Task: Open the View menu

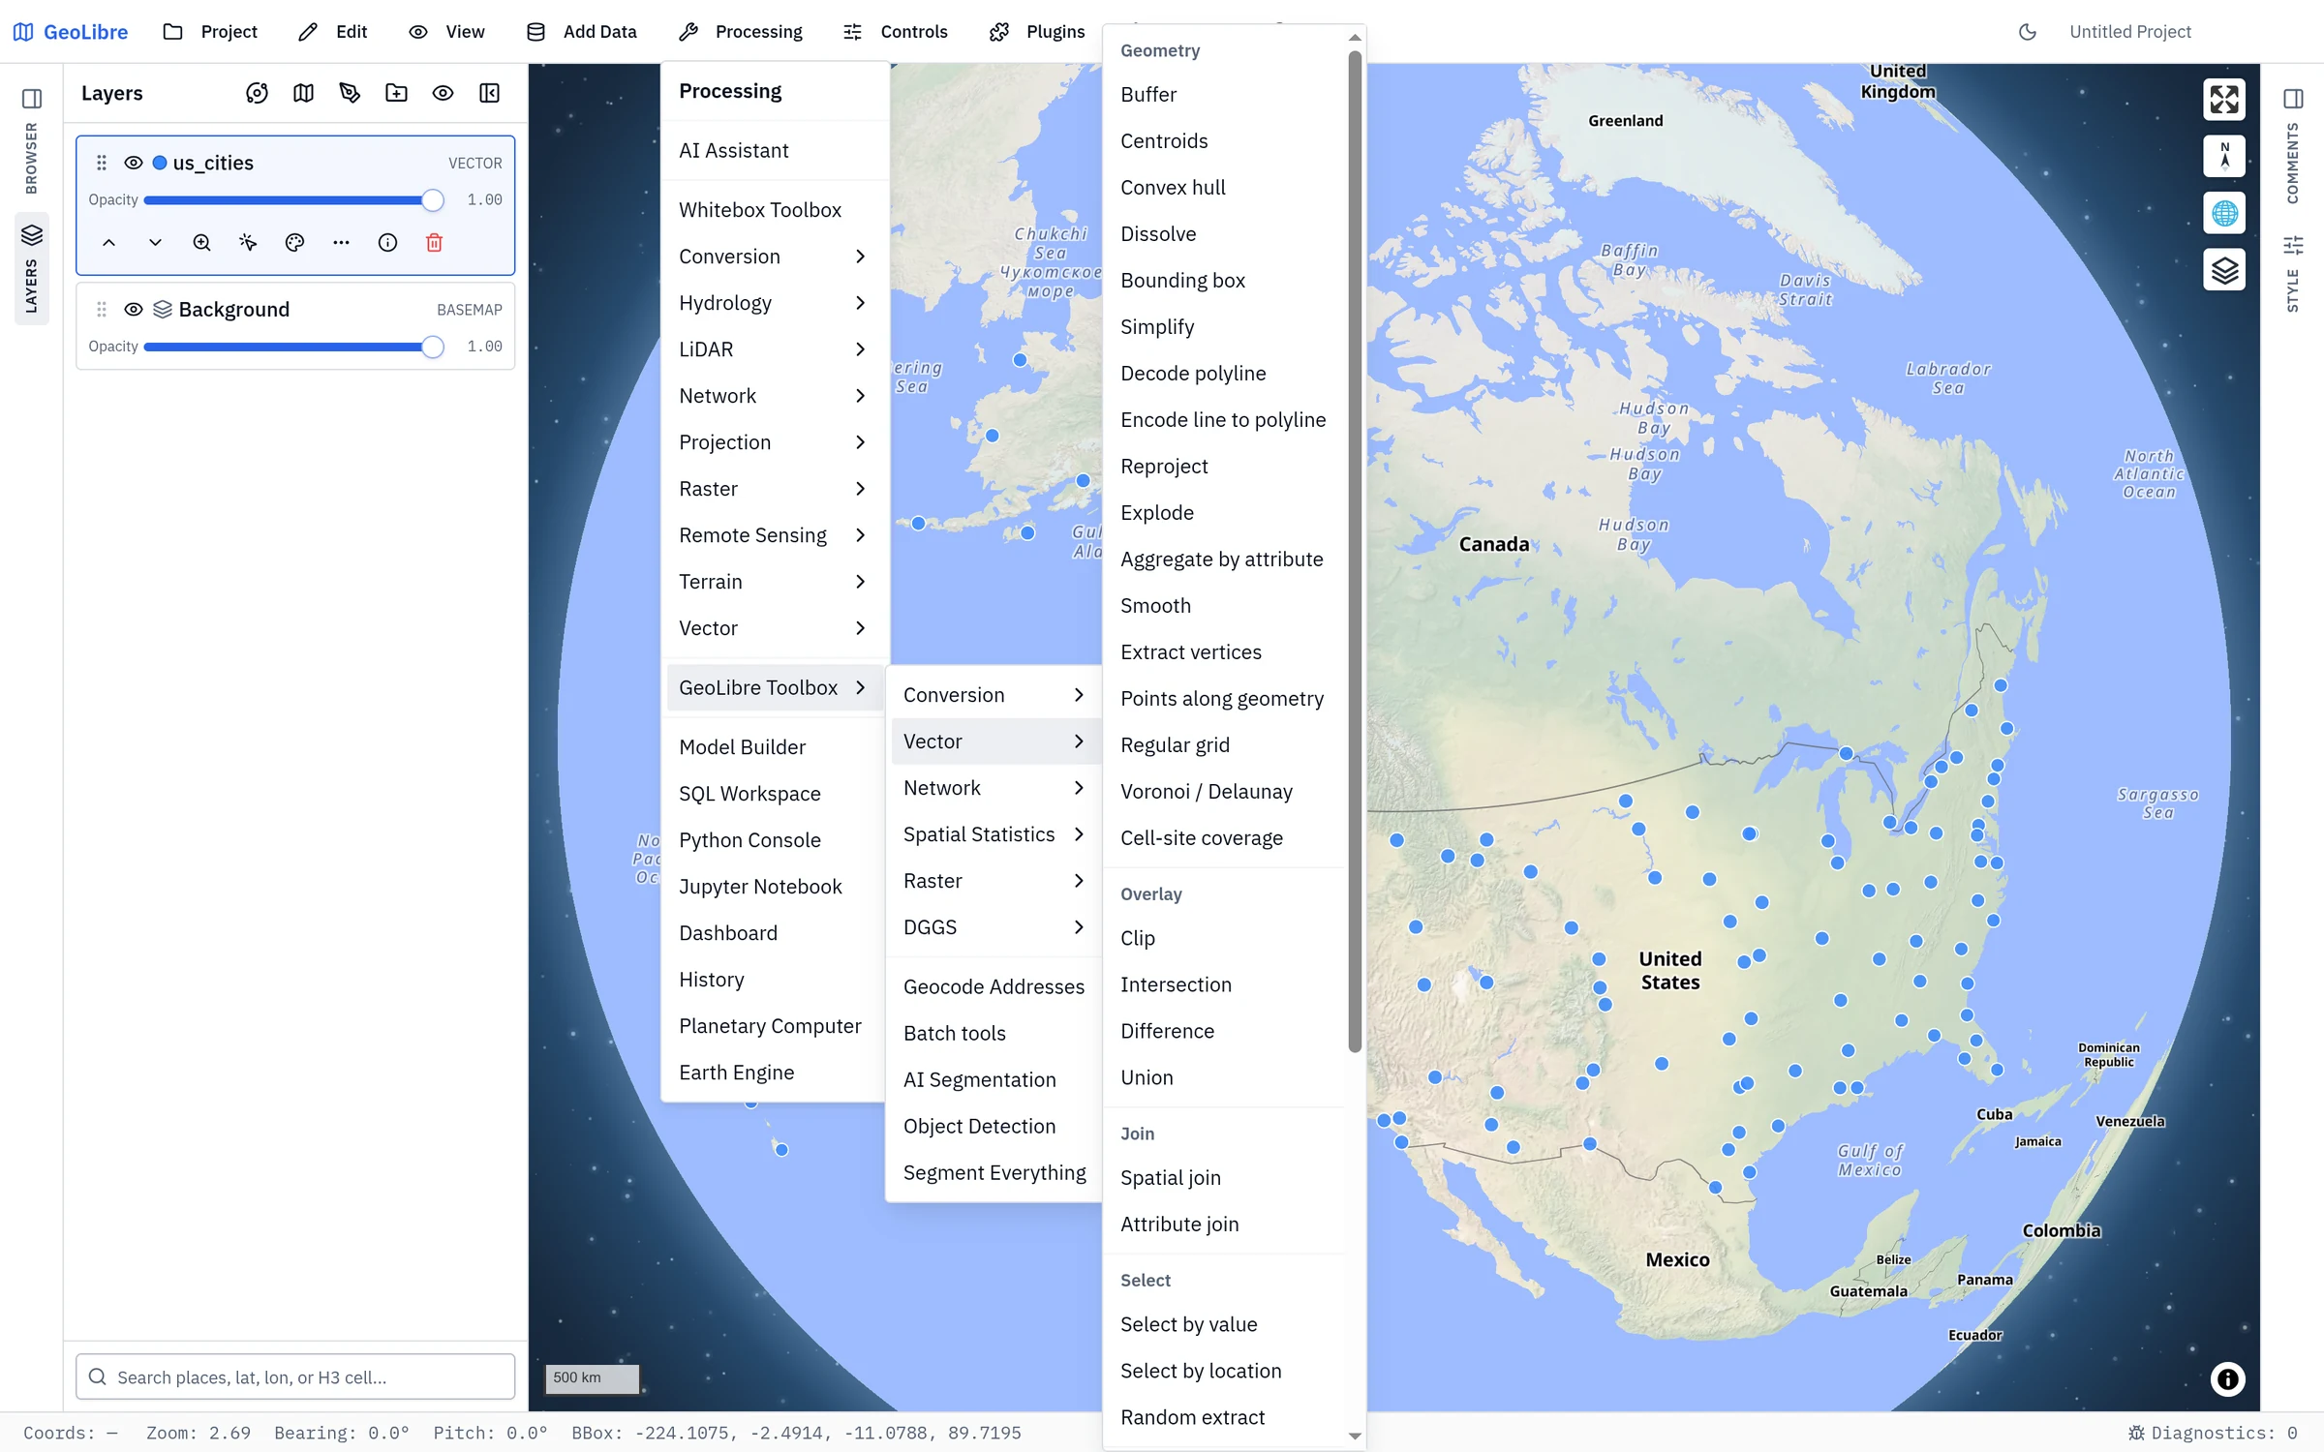Action: [446, 32]
